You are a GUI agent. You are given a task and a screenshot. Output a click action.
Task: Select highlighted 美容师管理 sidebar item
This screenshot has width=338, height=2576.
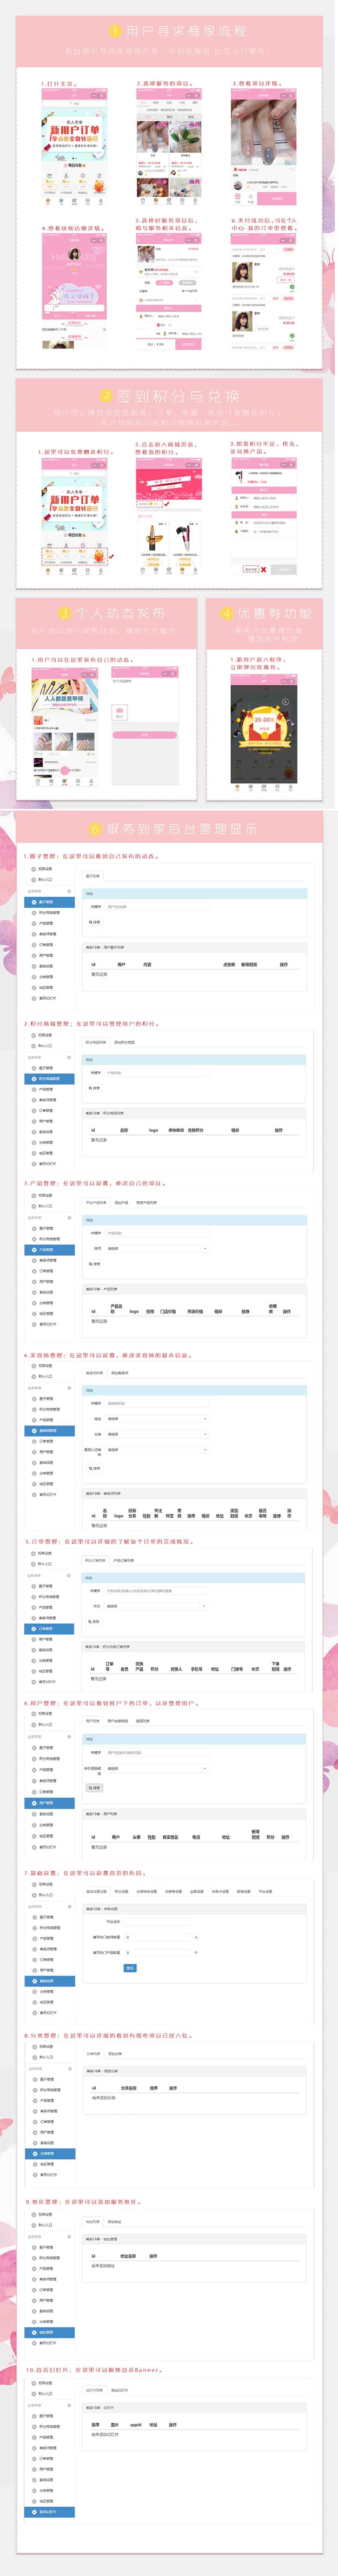49,1431
